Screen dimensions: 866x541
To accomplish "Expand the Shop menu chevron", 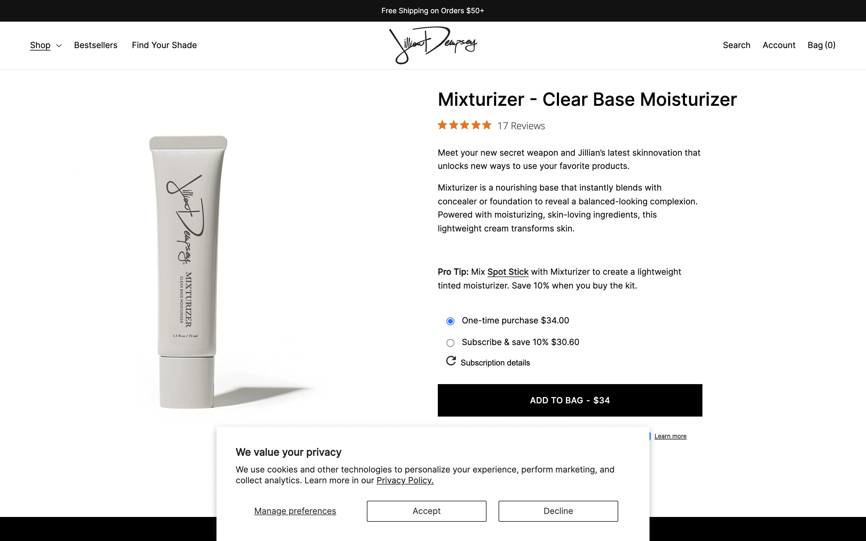I will tap(59, 45).
